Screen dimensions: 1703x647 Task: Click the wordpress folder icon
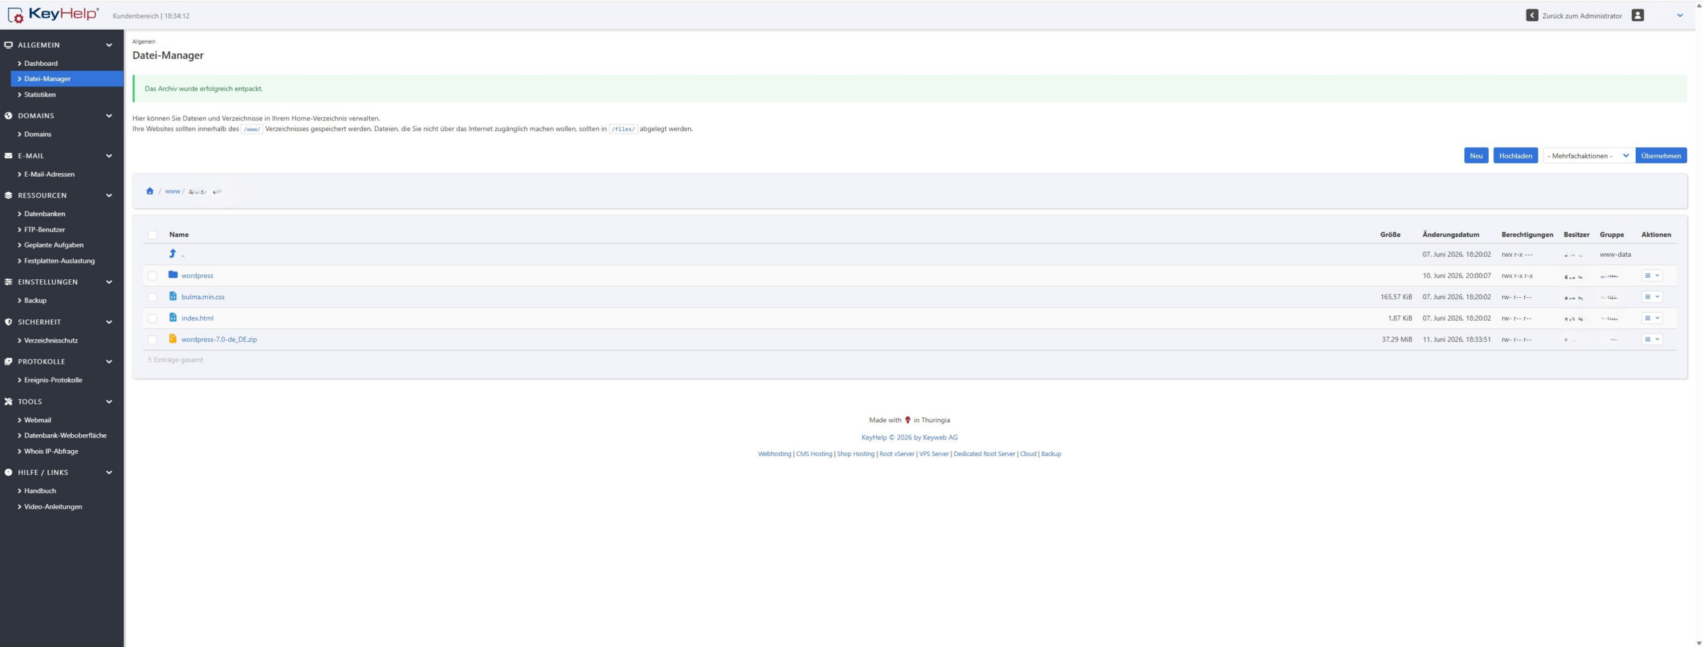pos(173,275)
